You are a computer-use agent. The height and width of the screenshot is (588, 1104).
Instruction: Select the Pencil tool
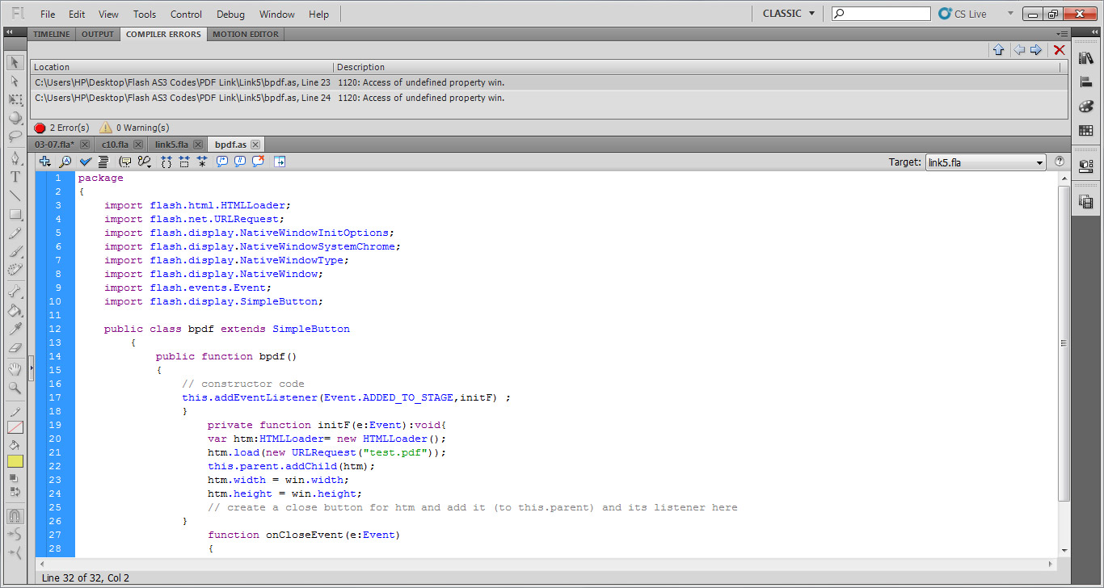pyautogui.click(x=15, y=233)
